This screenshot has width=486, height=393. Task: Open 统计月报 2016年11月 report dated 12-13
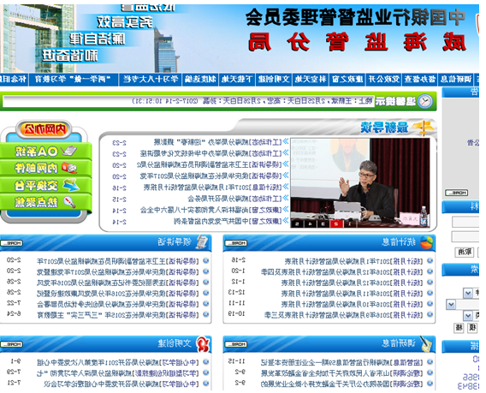(x=353, y=293)
